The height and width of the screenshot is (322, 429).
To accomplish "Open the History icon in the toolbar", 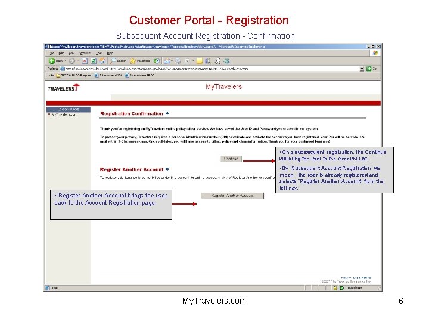I will point(157,61).
